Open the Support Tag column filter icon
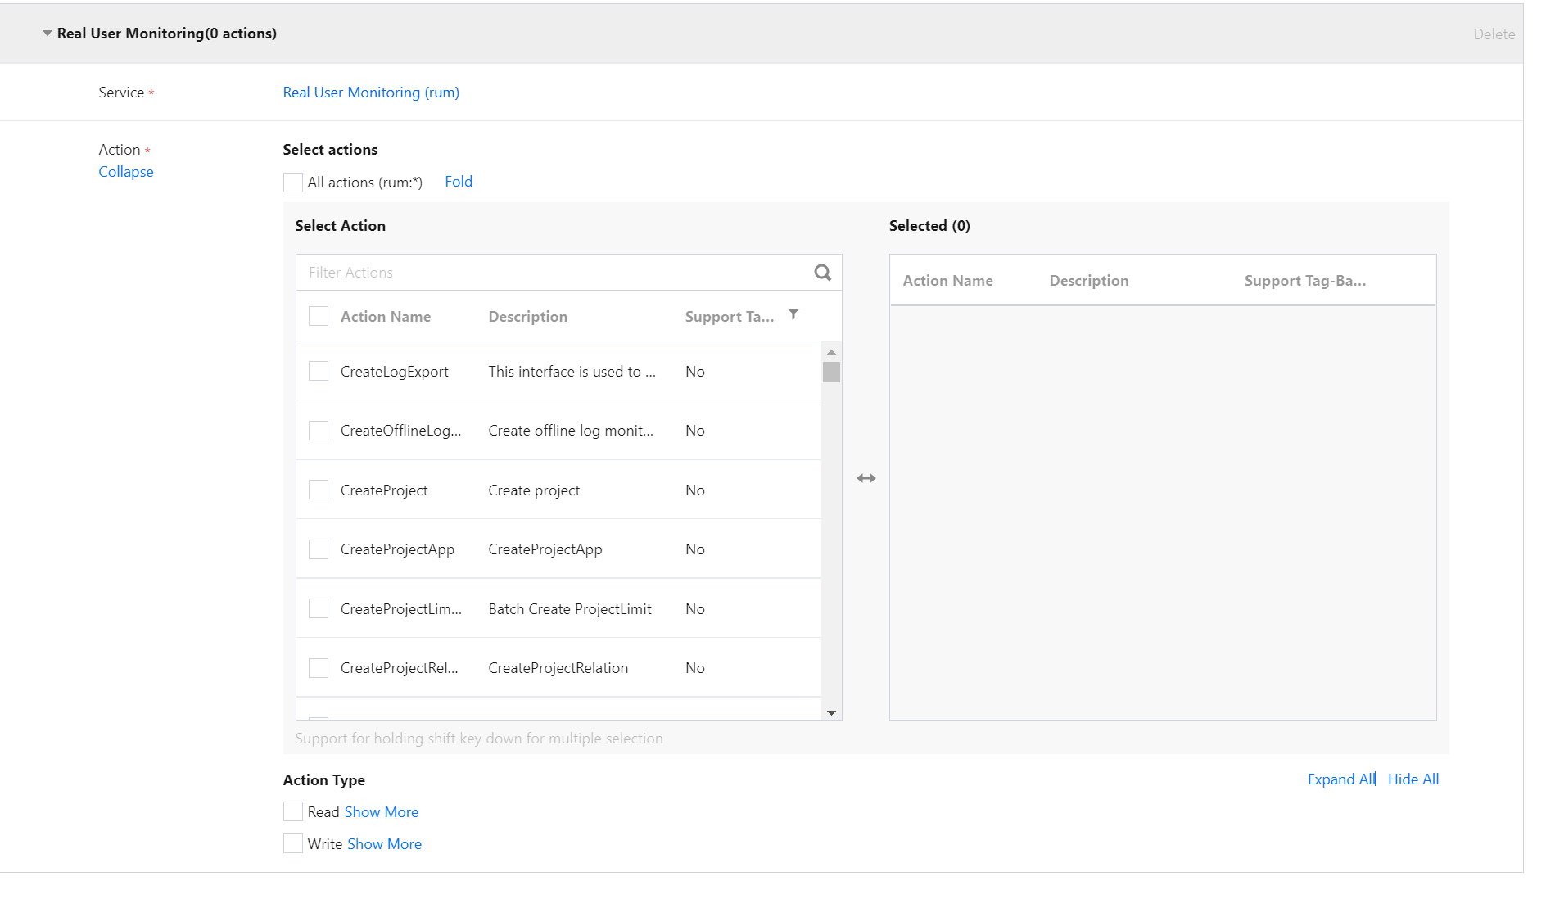This screenshot has width=1546, height=899. pyautogui.click(x=793, y=314)
